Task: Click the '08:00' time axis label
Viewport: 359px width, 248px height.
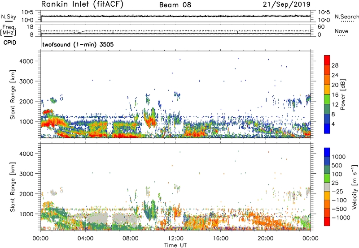Action: (131, 239)
